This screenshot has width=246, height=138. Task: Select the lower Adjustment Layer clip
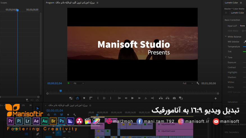[x=175, y=132]
